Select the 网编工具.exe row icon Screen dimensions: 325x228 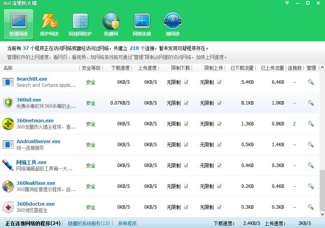[x=8, y=165]
